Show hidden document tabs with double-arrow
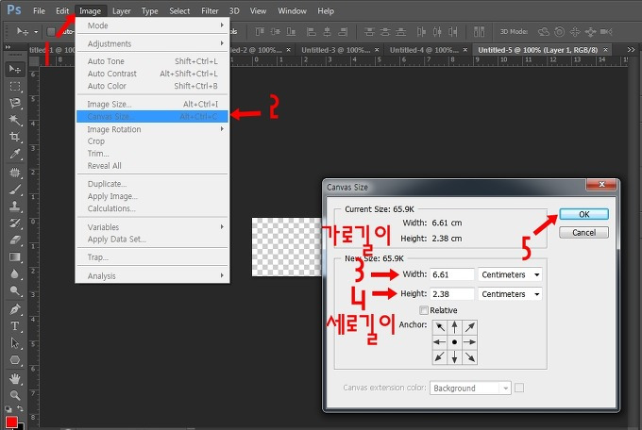Screen dimensions: 642x430 pos(631,49)
